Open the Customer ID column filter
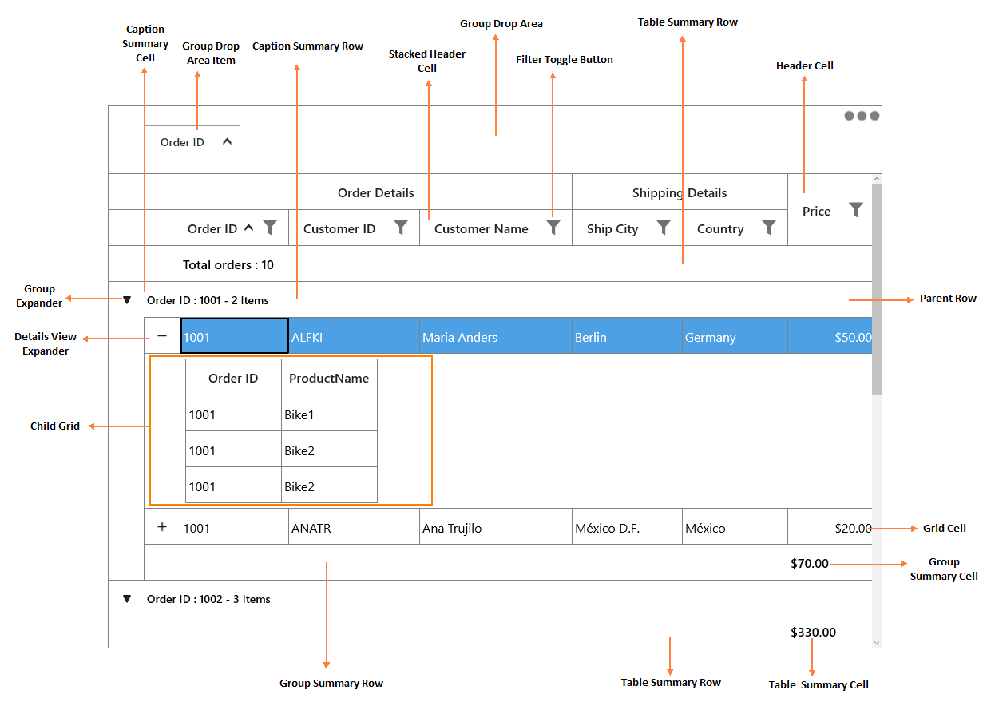The image size is (983, 702). pyautogui.click(x=401, y=228)
